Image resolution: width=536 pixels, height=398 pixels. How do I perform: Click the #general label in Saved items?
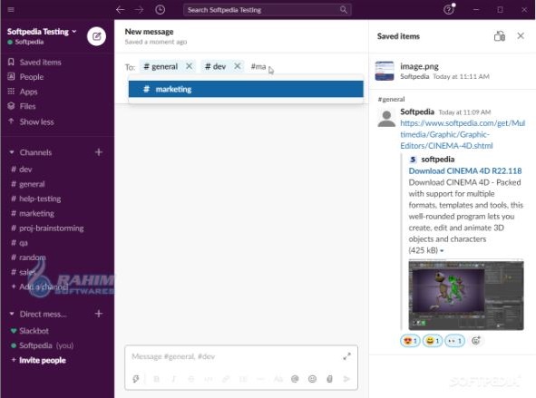click(x=392, y=100)
